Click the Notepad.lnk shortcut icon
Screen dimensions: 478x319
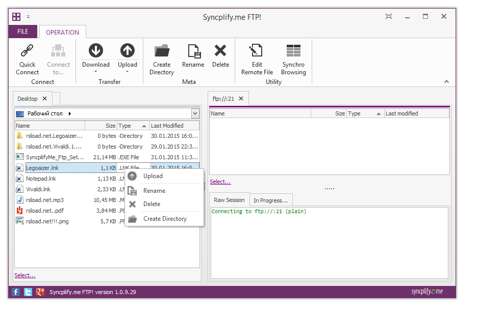point(19,179)
